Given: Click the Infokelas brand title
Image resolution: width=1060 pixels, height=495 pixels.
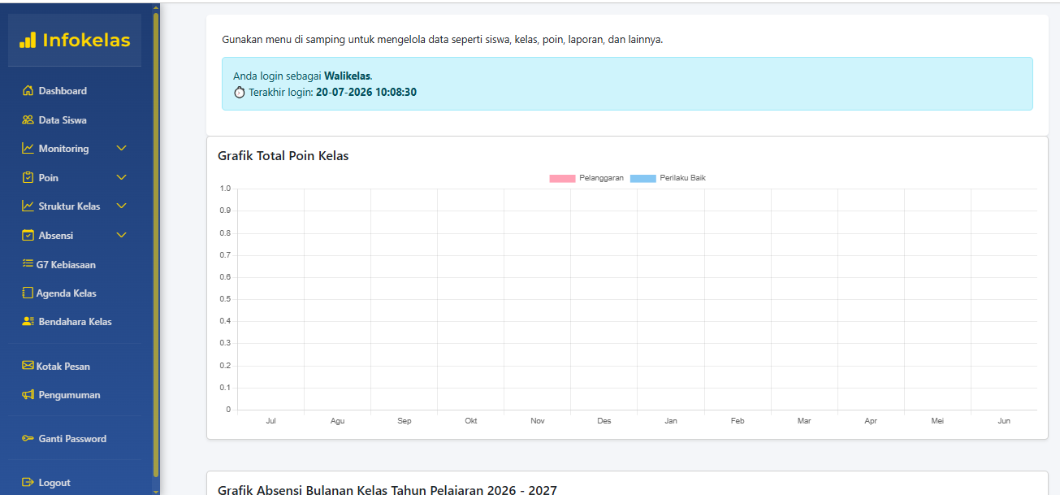Looking at the screenshot, I should (86, 40).
